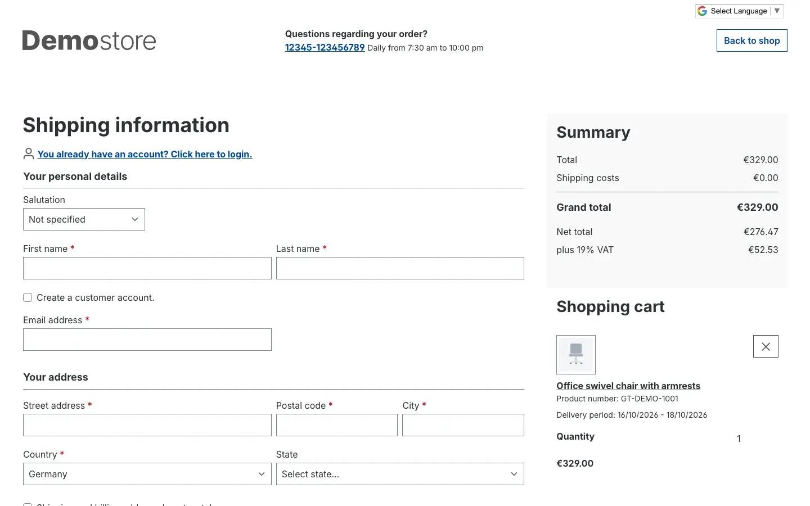Open the already have an account login link
The width and height of the screenshot is (810, 506).
pyautogui.click(x=145, y=154)
